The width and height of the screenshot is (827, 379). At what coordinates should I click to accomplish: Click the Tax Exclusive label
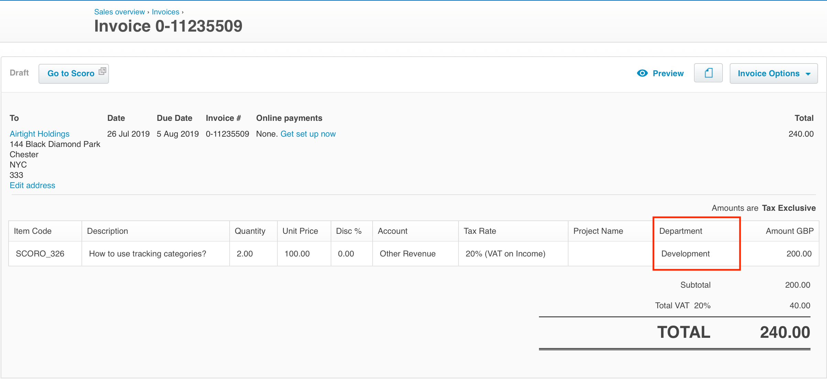(789, 208)
